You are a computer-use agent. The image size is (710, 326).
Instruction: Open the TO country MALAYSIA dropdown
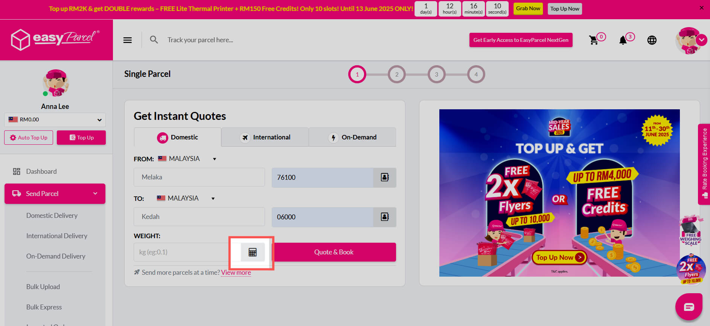pyautogui.click(x=186, y=198)
